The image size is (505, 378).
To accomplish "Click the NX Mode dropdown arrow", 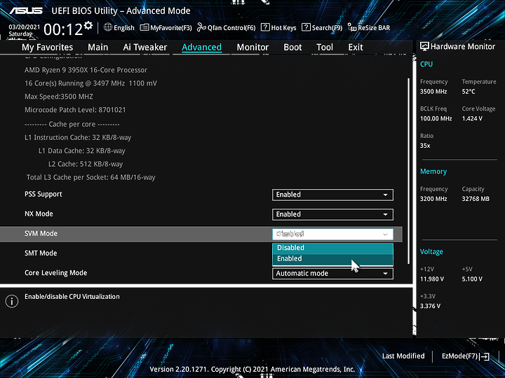I will (x=385, y=214).
